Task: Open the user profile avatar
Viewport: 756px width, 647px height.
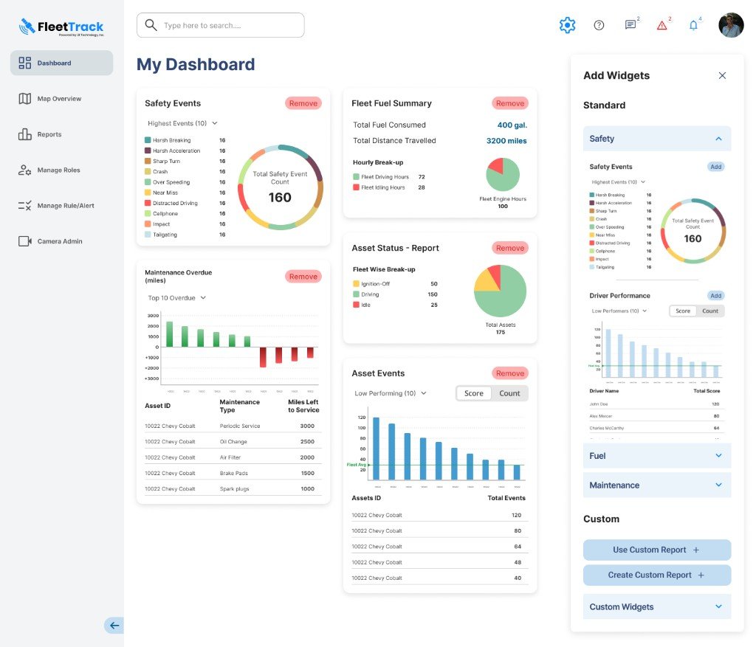Action: 730,25
